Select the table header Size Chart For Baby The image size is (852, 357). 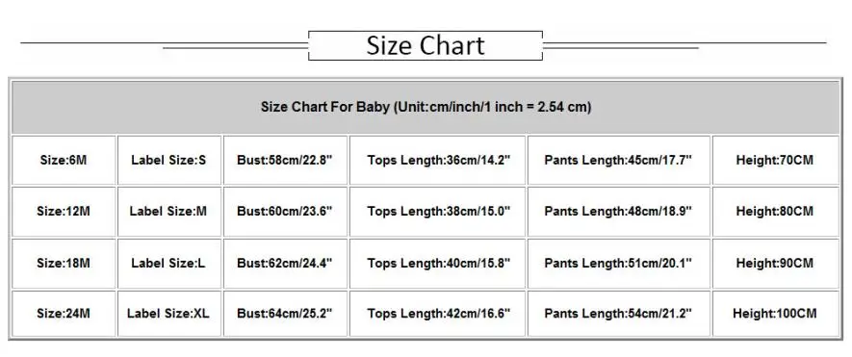[x=426, y=107]
